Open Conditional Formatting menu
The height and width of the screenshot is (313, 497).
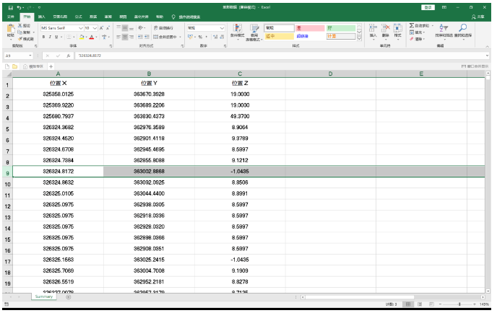pos(238,32)
